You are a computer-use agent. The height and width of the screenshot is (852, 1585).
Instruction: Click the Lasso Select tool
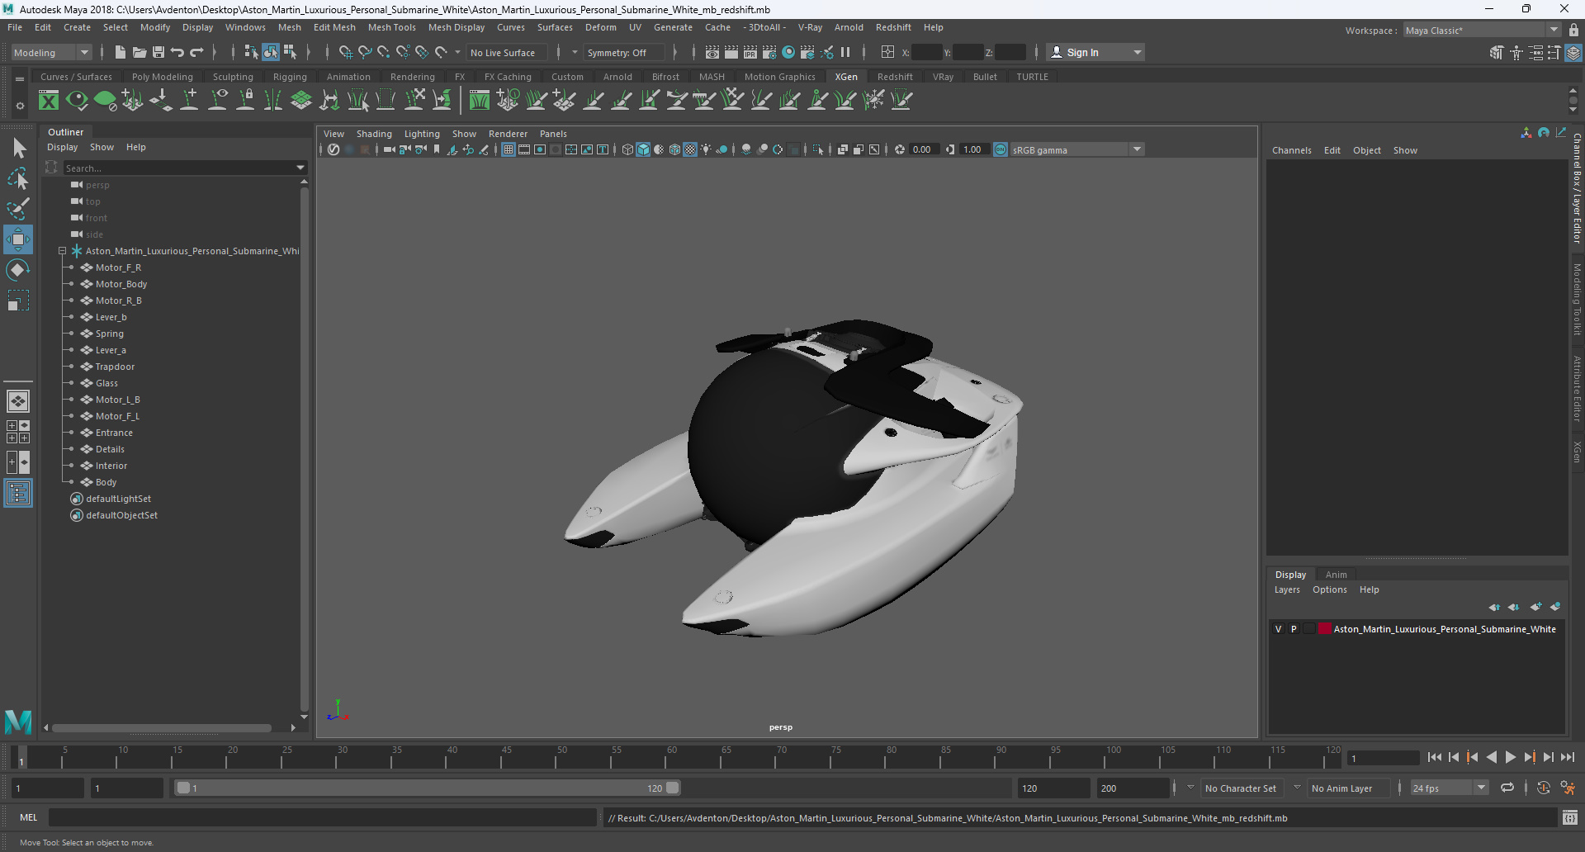coord(17,178)
